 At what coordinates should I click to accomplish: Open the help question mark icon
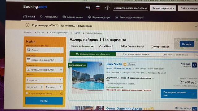[107, 8]
